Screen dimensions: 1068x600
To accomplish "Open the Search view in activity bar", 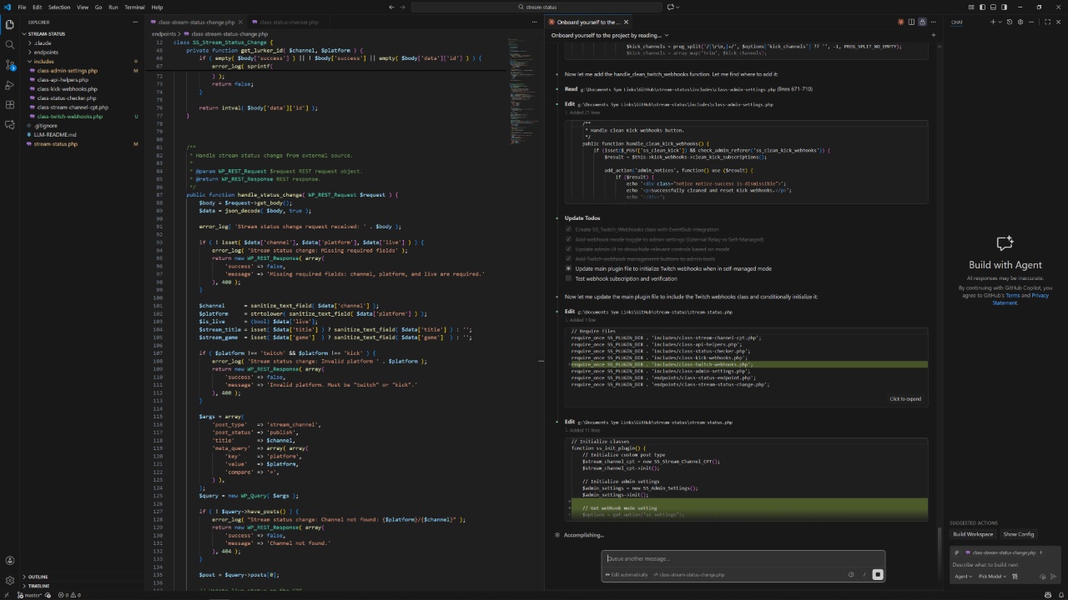I will pos(9,44).
